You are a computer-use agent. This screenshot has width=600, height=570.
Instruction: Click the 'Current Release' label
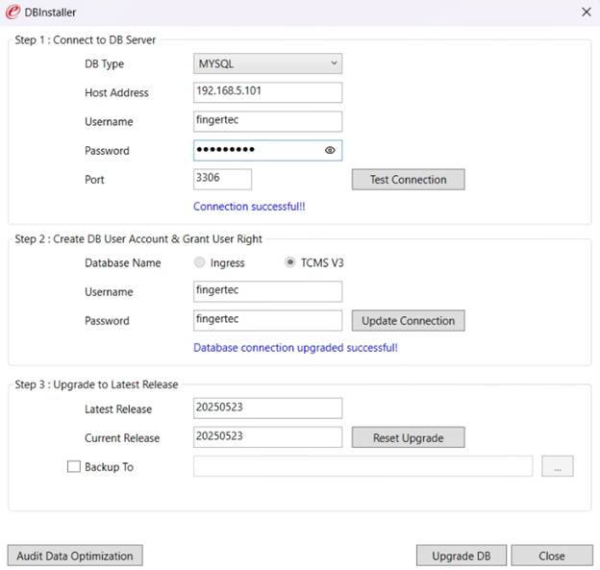tap(122, 438)
